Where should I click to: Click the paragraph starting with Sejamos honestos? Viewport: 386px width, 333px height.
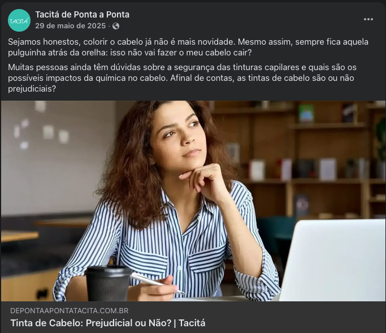pyautogui.click(x=188, y=47)
